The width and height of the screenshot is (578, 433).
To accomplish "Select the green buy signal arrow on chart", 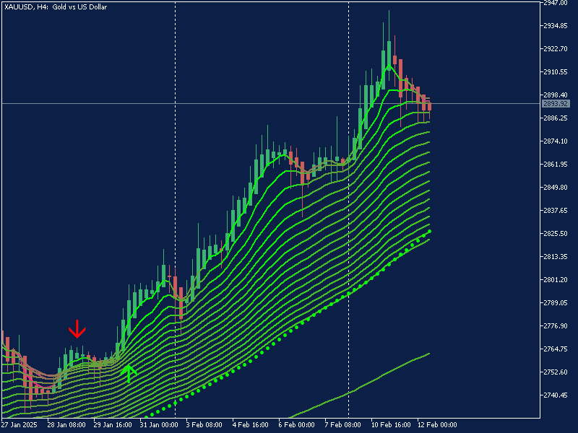I will point(129,374).
